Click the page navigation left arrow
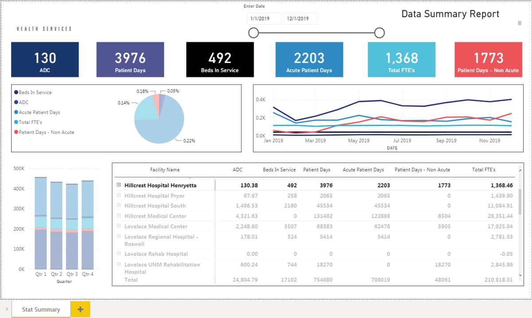Viewport: 532px width, 318px height. (7, 309)
